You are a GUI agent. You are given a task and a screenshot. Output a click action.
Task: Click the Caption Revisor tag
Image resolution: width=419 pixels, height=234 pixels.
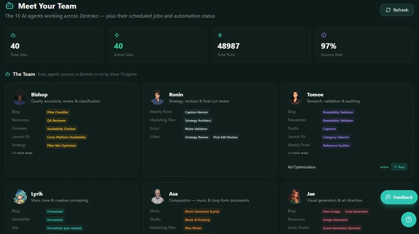tap(197, 112)
